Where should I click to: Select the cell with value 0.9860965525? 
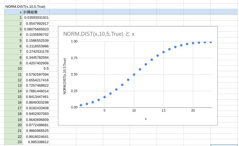coord(36,130)
